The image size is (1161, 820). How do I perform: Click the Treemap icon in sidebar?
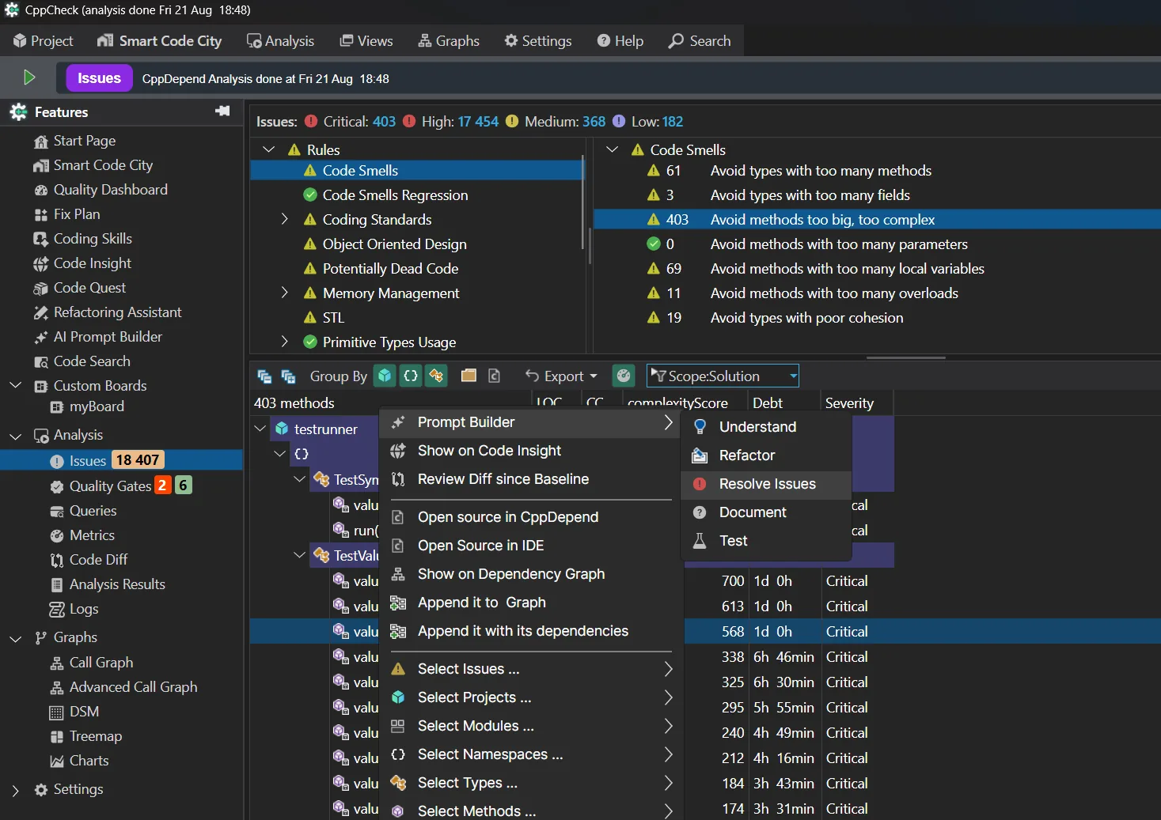coord(57,737)
